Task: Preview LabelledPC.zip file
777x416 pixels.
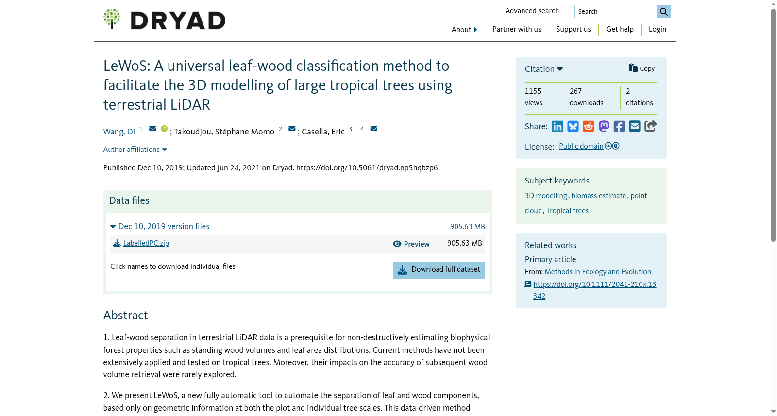Action: coord(411,244)
